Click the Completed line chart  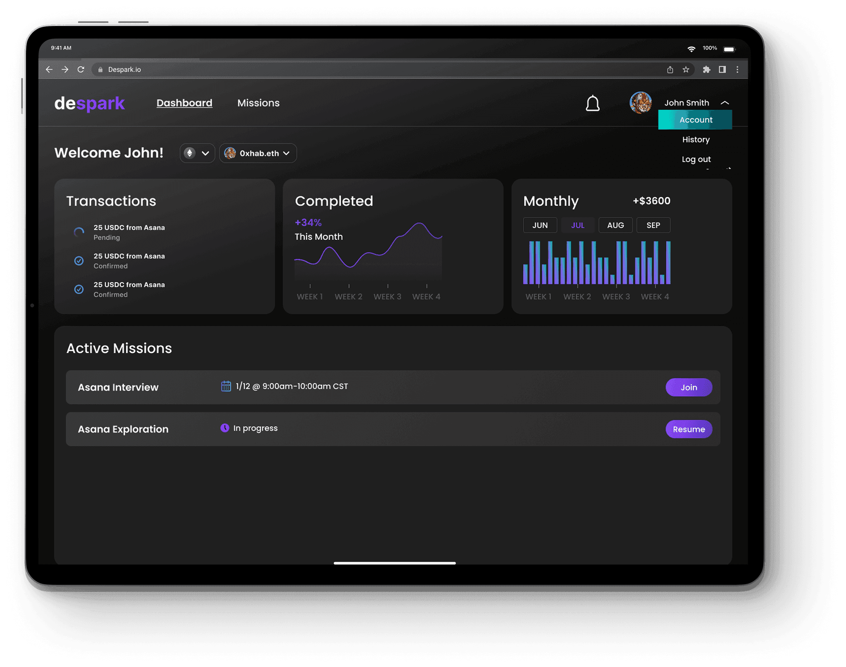point(368,252)
